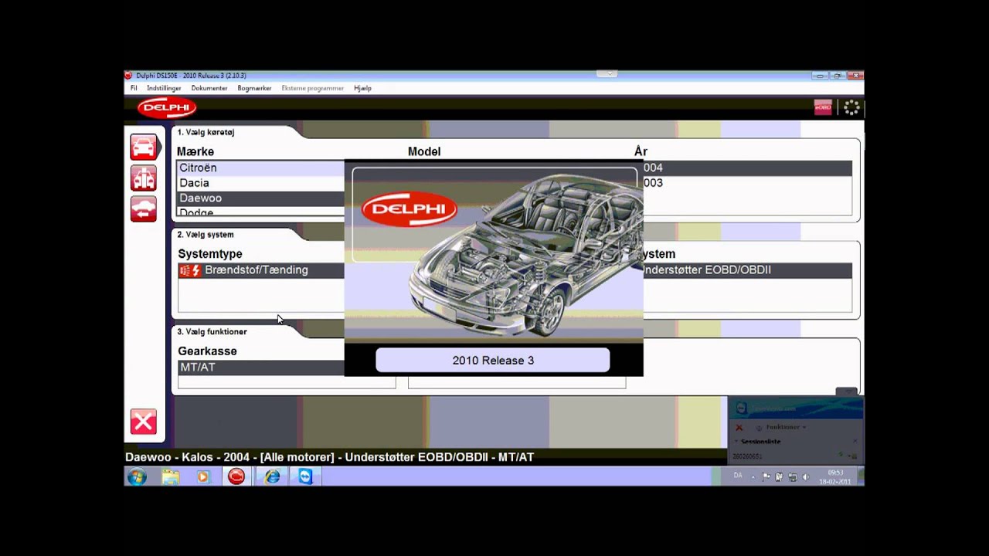This screenshot has height=556, width=989.
Task: Select Dacia in the Mærke list
Action: click(x=260, y=183)
